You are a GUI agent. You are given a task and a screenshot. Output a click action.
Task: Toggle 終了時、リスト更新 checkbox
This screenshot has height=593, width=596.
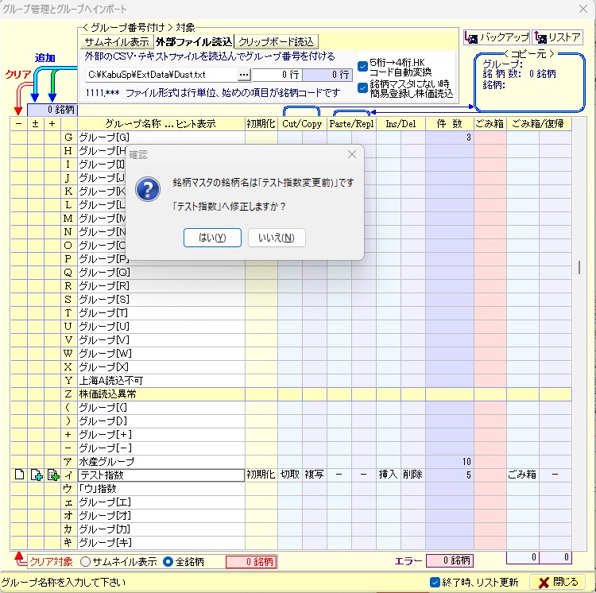tap(435, 581)
